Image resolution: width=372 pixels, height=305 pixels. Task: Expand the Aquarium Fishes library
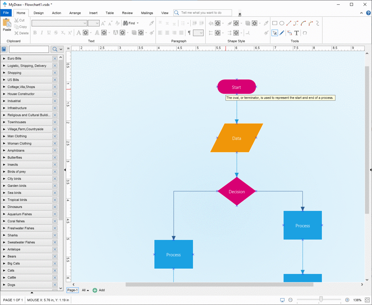click(4, 214)
